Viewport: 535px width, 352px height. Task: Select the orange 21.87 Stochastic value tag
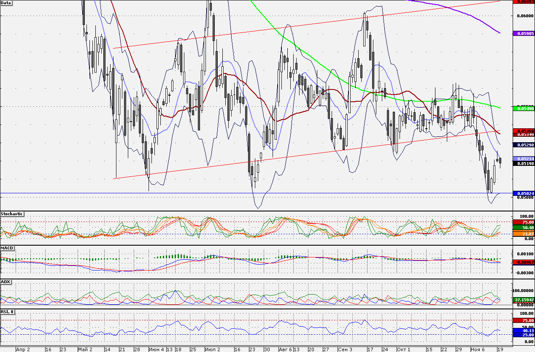pos(523,234)
